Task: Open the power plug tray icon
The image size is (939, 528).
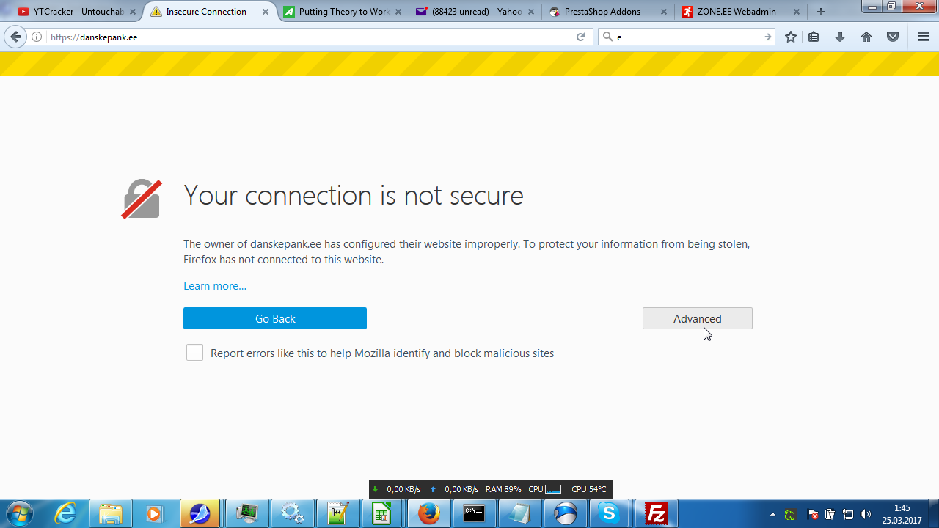Action: (830, 514)
